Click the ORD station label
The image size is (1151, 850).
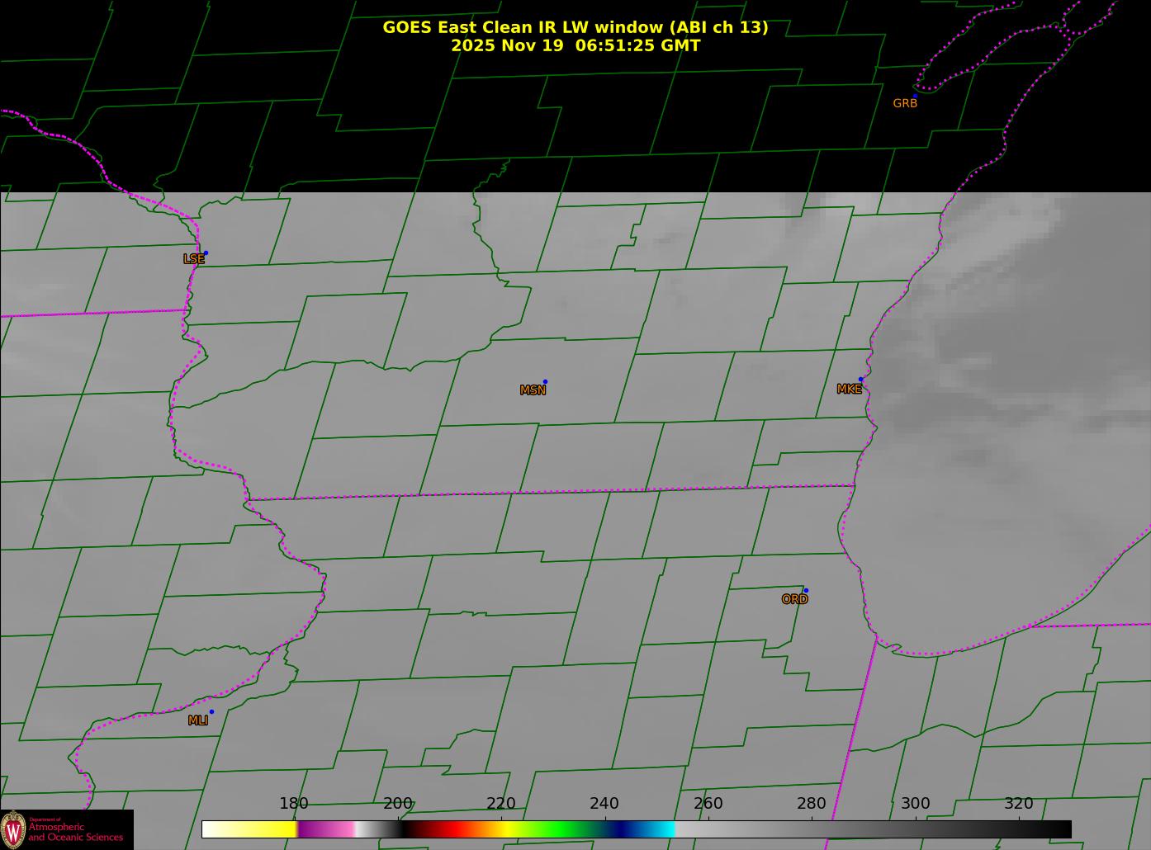tap(794, 600)
